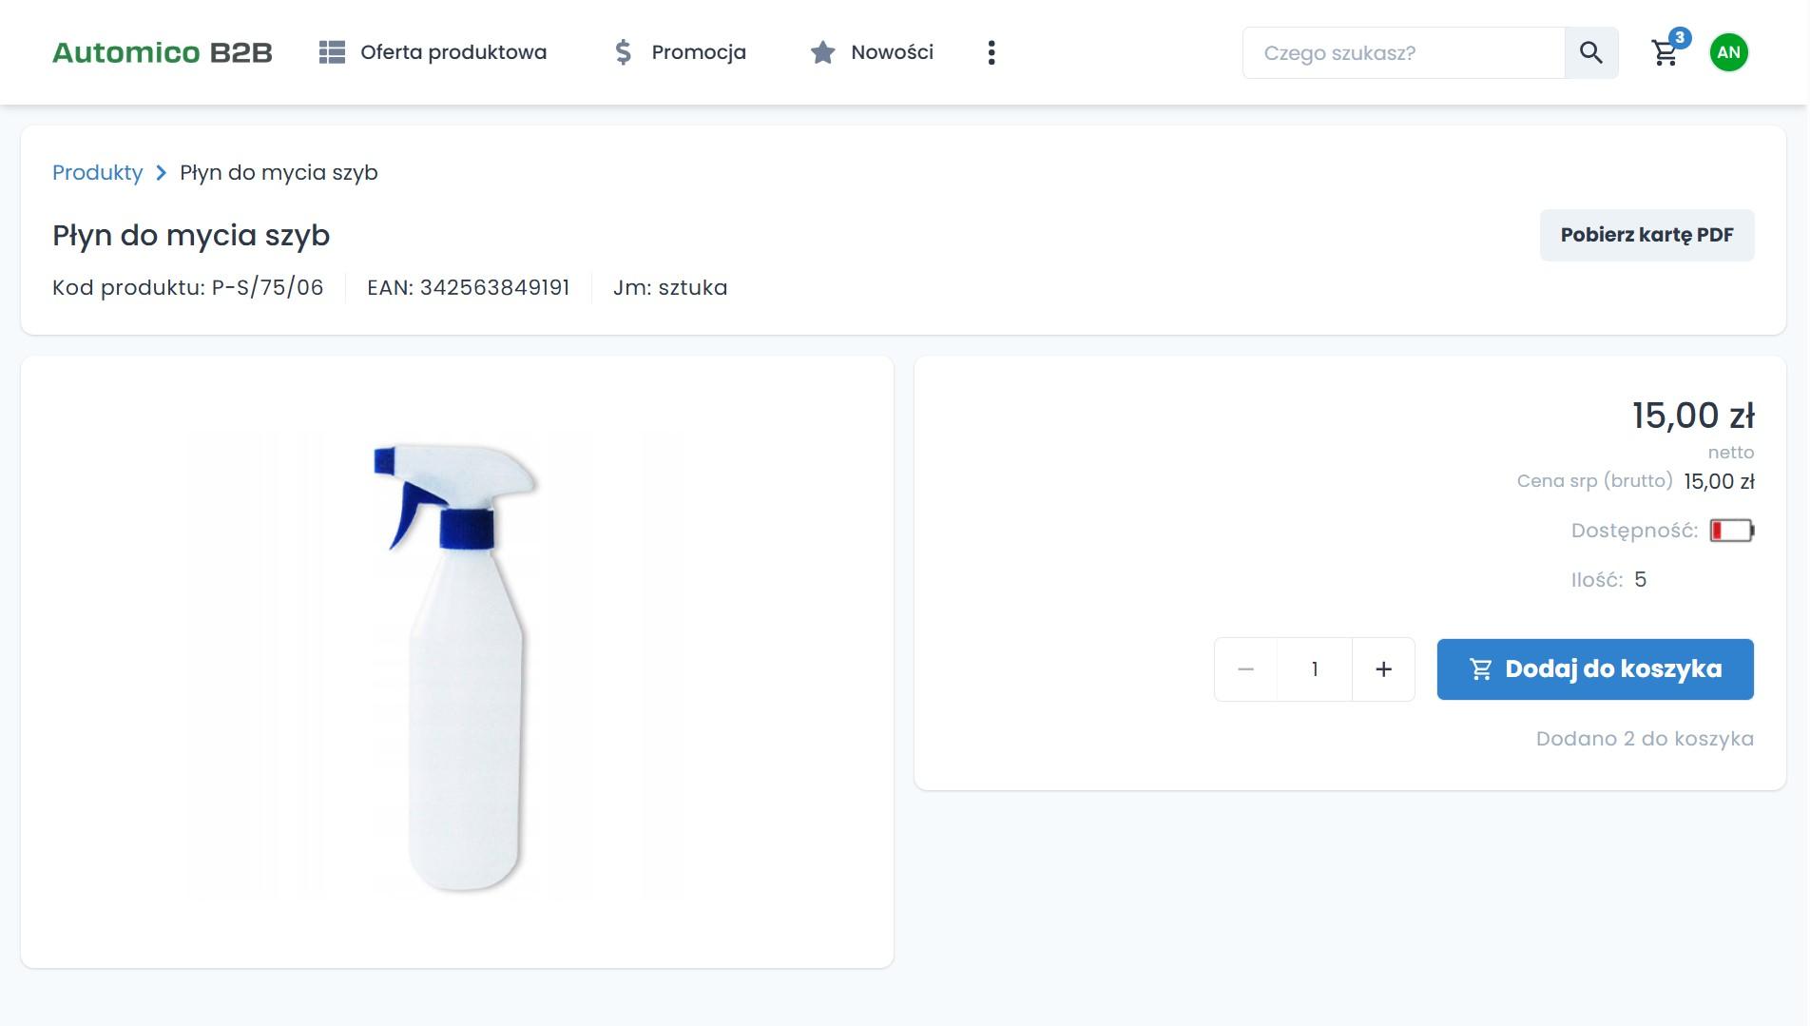
Task: Click the dollar icon beside Promocja
Action: click(623, 52)
